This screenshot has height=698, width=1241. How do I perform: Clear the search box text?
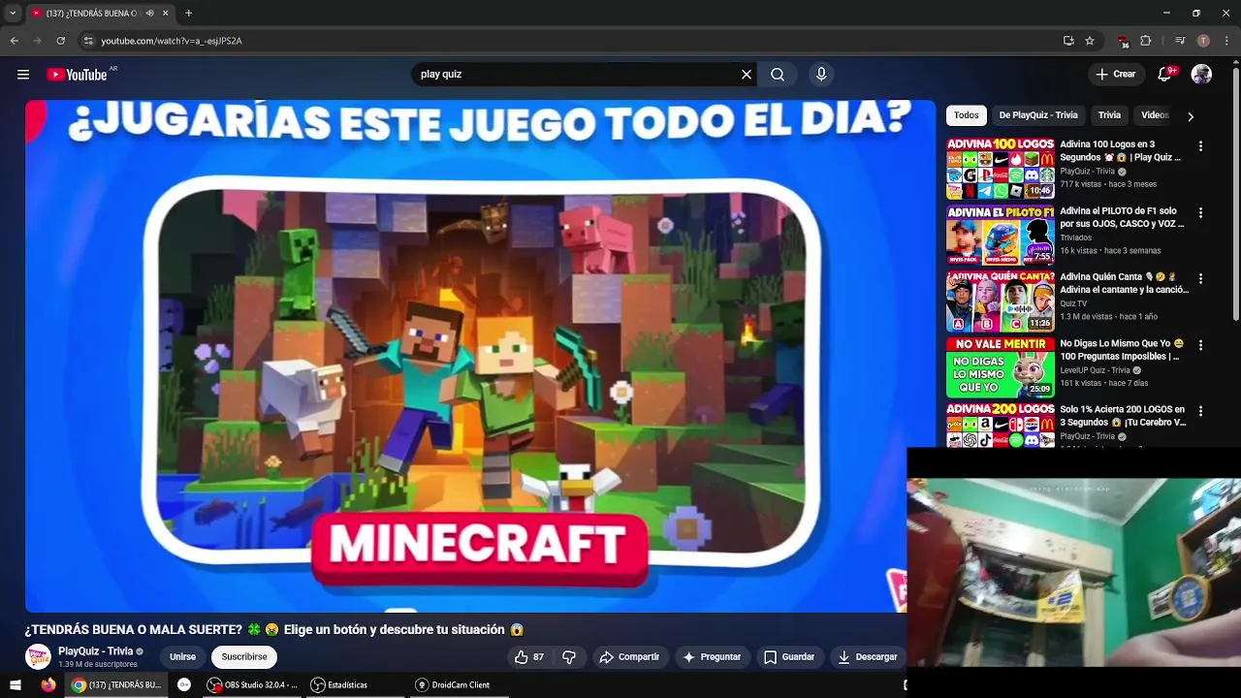coord(747,75)
